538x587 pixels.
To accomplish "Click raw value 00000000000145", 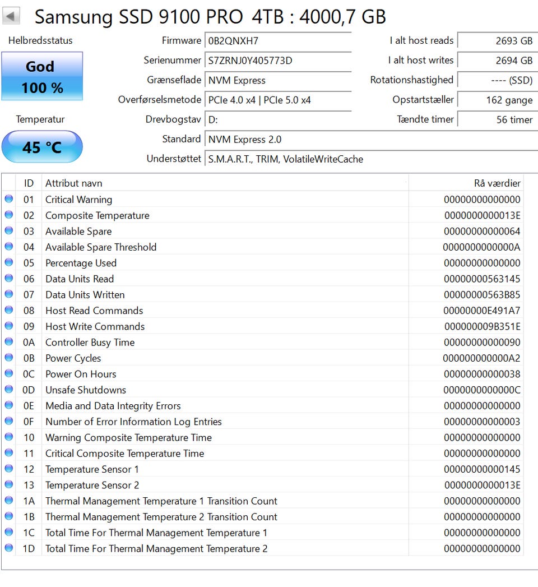I will 482,469.
